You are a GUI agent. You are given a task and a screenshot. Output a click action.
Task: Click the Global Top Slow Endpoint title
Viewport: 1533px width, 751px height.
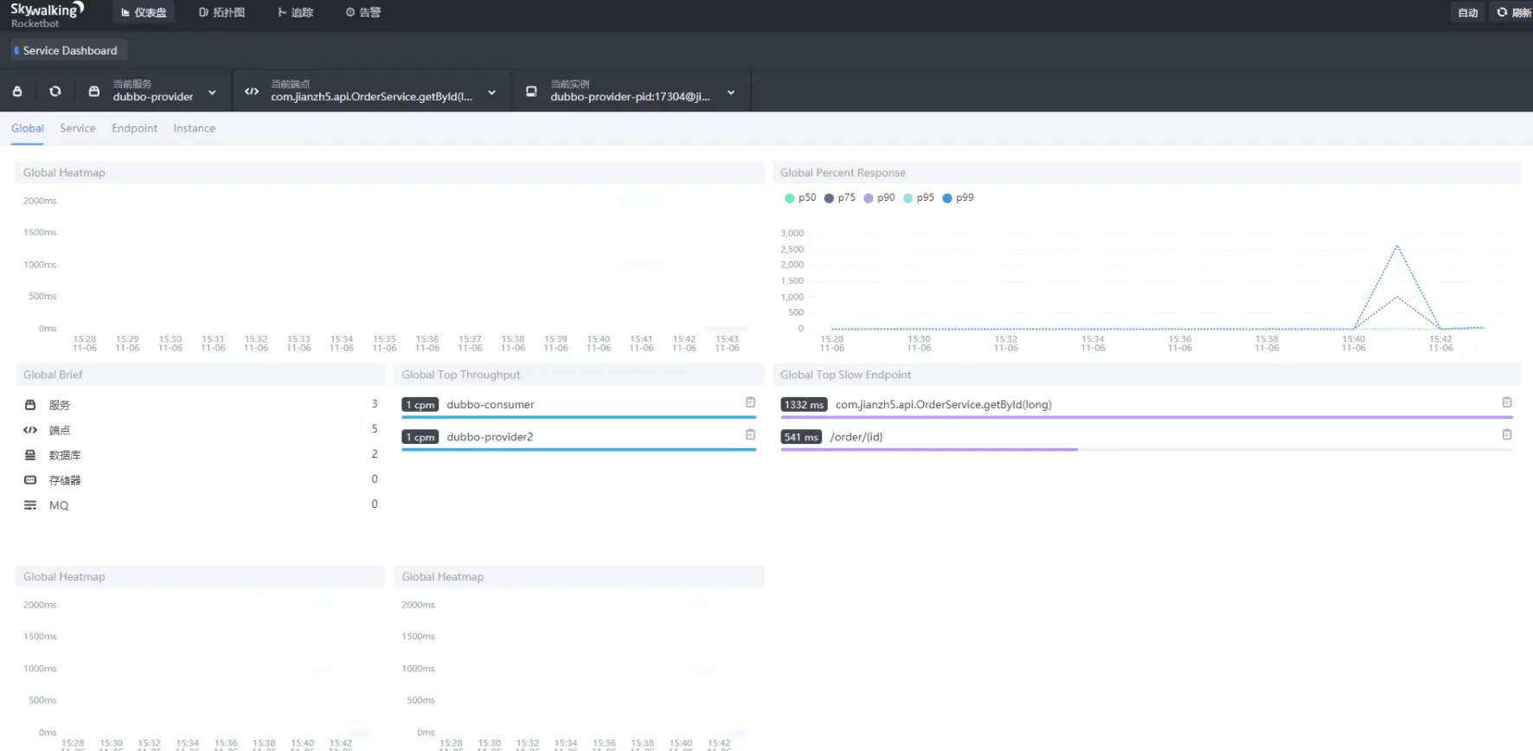click(x=845, y=375)
